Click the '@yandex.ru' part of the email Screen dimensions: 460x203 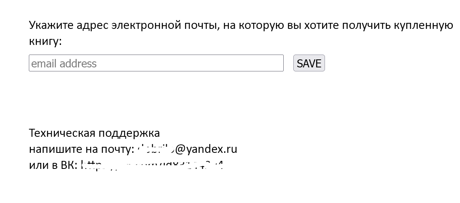[206, 149]
